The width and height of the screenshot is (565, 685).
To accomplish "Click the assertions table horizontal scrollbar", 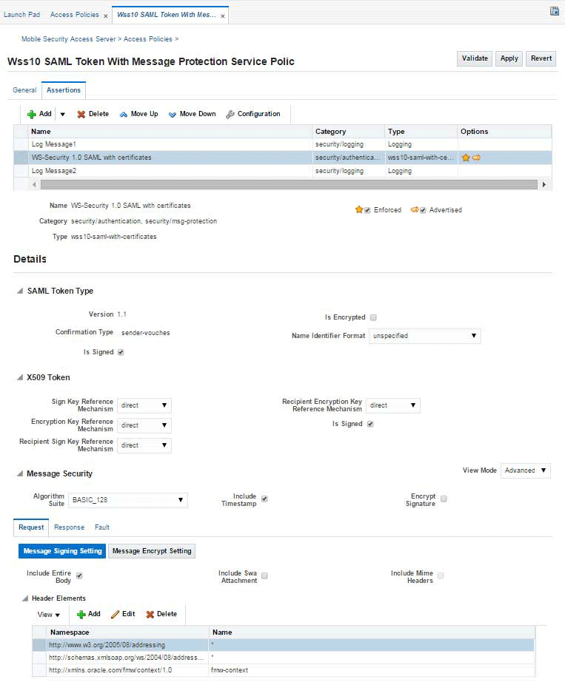I will click(x=289, y=184).
